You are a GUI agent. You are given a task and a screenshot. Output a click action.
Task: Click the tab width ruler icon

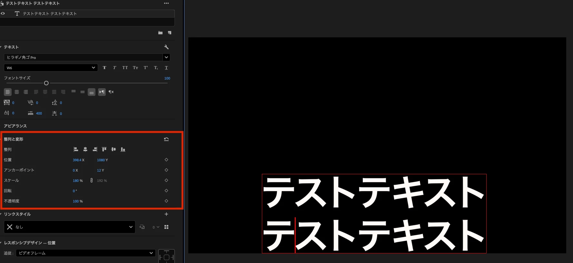pos(31,113)
